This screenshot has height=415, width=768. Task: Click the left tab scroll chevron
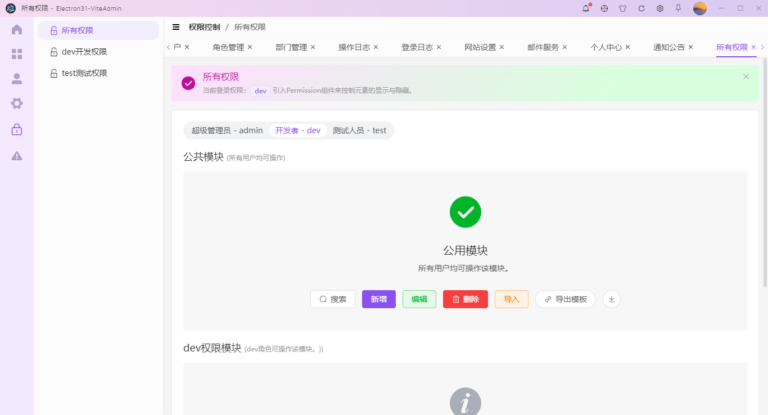pos(167,47)
